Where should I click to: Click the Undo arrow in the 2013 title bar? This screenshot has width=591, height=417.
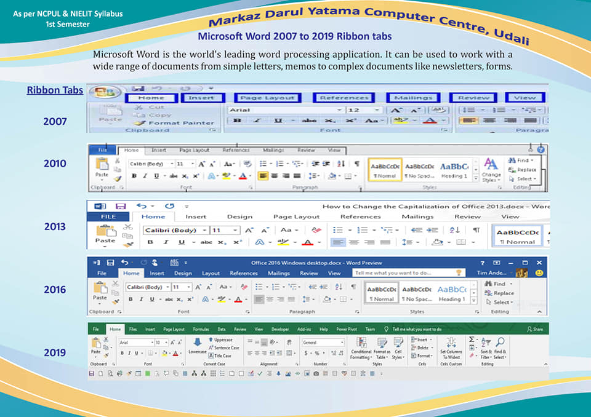tap(142, 206)
